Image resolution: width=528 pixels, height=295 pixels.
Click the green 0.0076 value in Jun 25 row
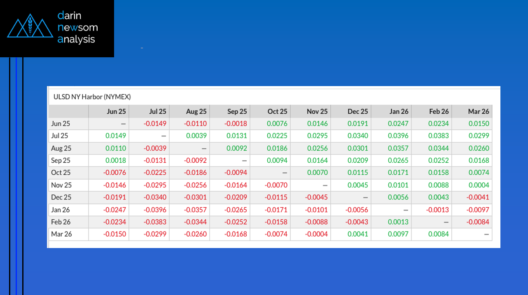coord(277,124)
